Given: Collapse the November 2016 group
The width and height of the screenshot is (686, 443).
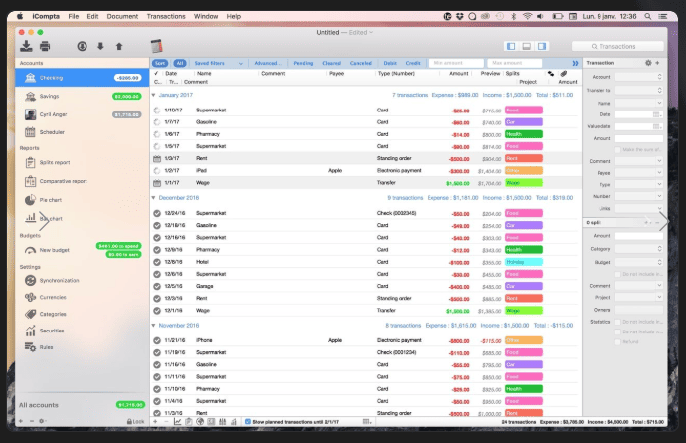Looking at the screenshot, I should [153, 326].
